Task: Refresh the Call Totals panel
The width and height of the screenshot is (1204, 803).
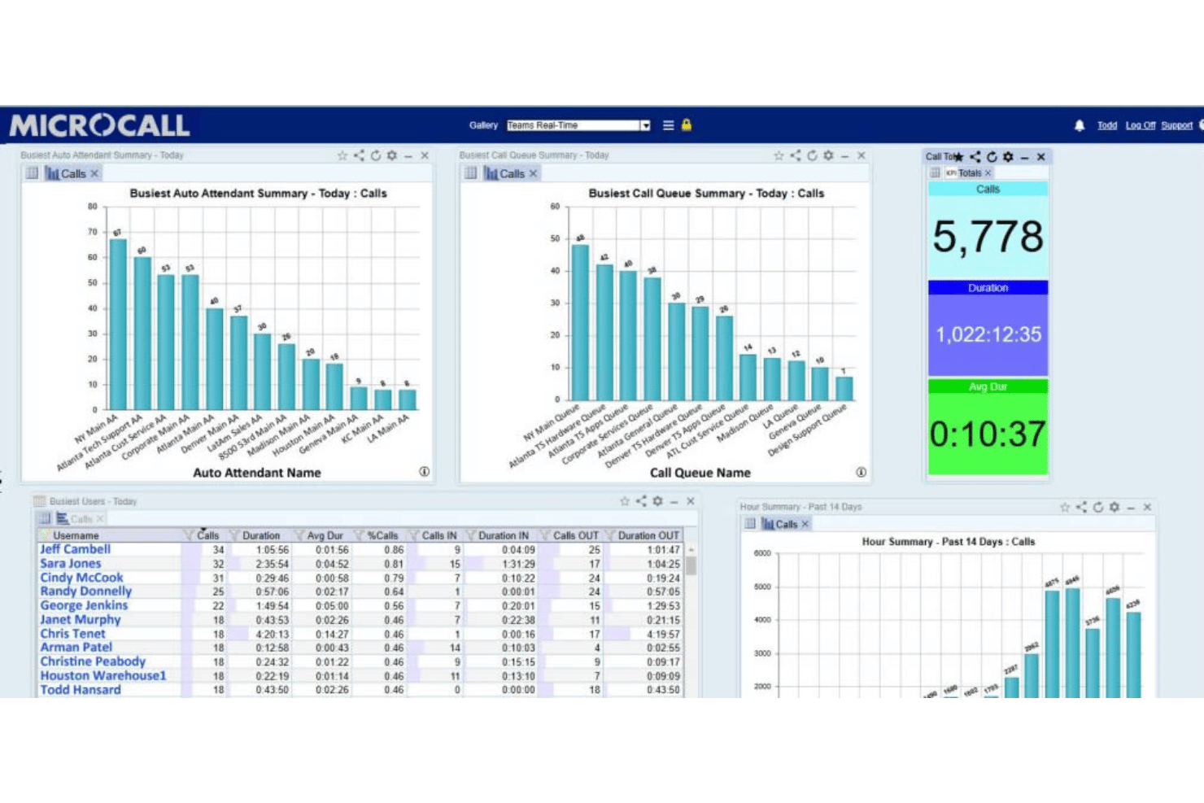Action: (x=992, y=156)
